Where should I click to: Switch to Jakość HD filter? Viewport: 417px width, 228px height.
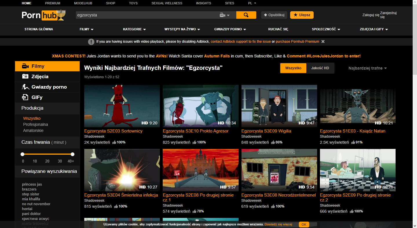point(320,68)
